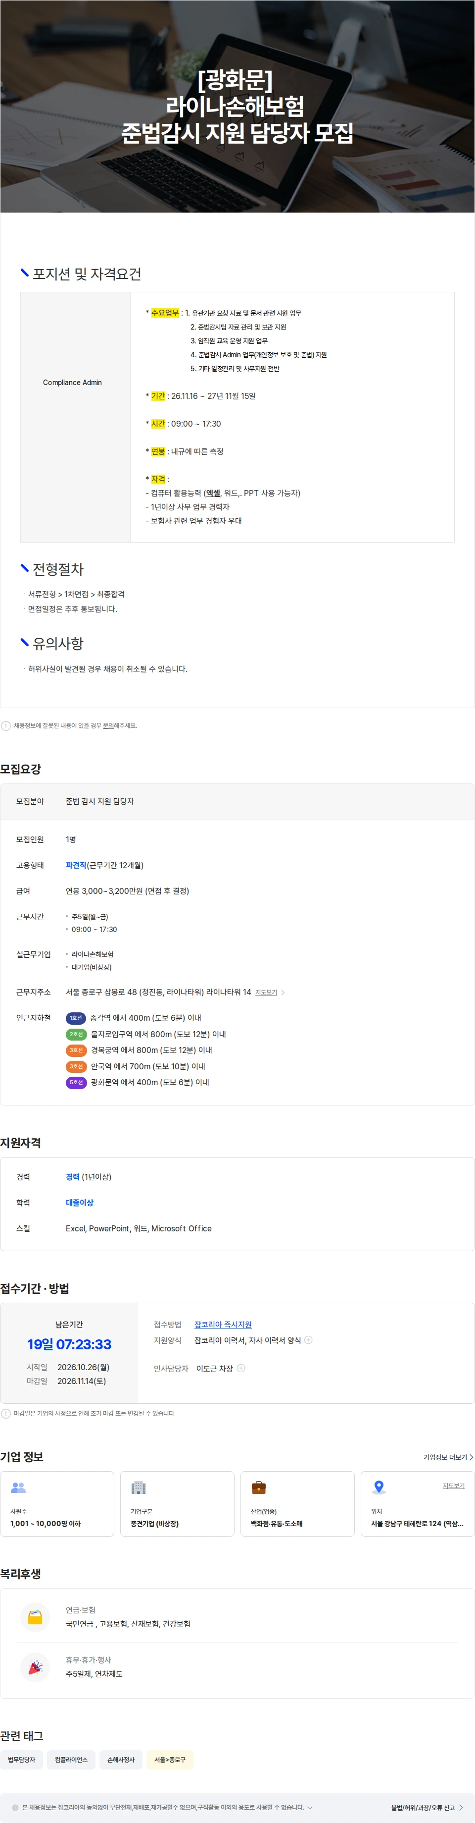Open 지도보기 in 위치 card
475x1823 pixels.
454,1486
